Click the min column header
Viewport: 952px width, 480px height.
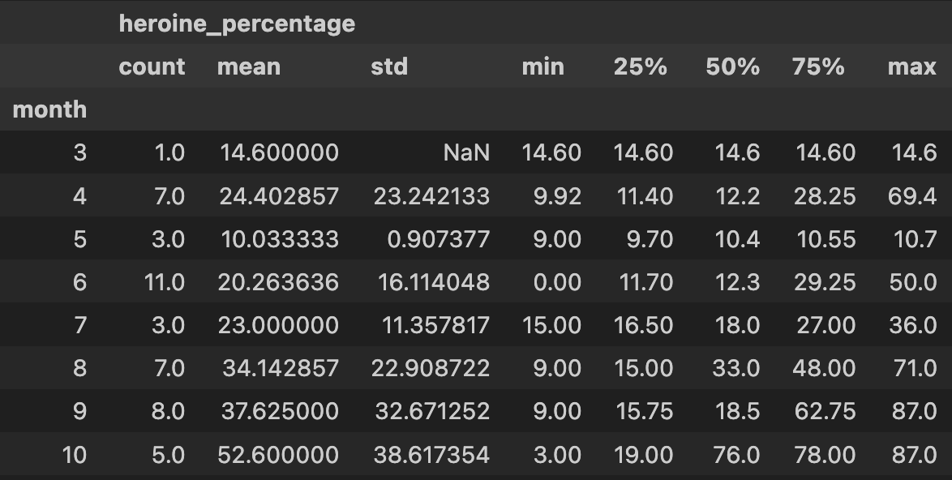pyautogui.click(x=542, y=66)
